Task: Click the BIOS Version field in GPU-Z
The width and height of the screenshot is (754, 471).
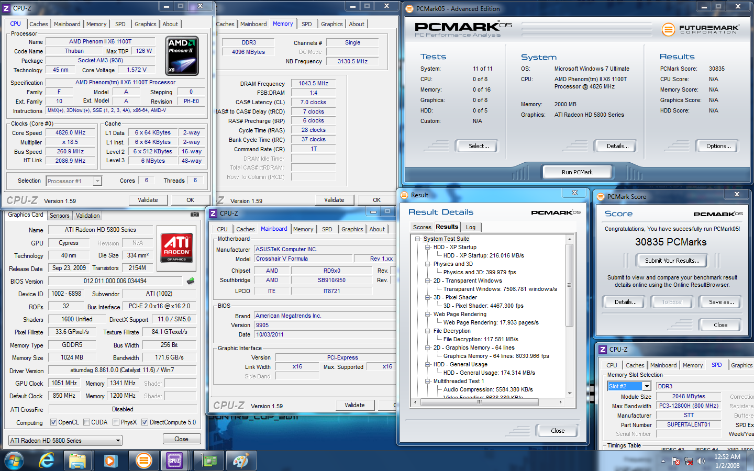Action: (x=115, y=282)
